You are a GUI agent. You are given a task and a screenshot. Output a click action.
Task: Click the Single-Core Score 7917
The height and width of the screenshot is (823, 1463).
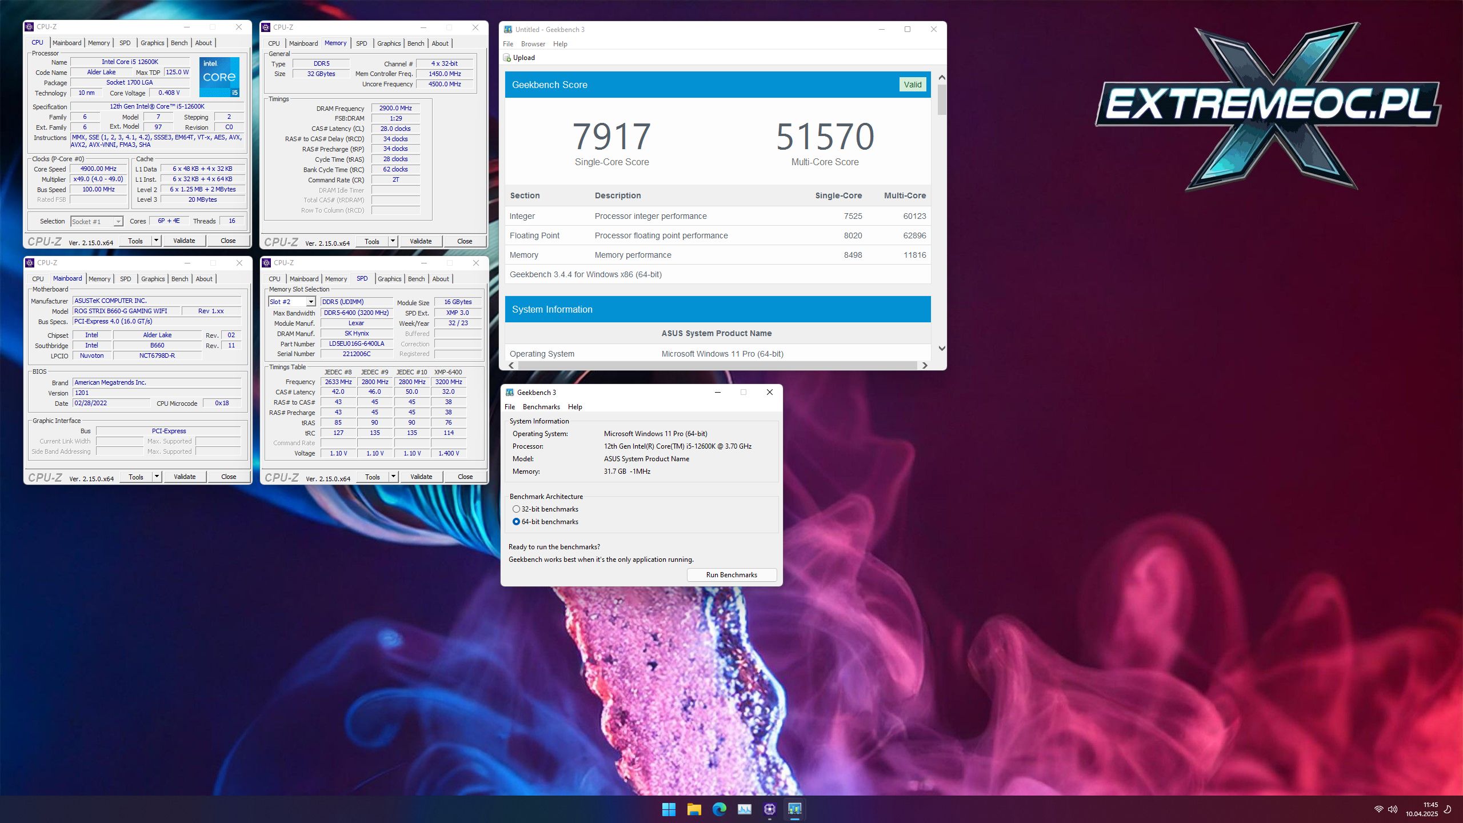(x=611, y=137)
